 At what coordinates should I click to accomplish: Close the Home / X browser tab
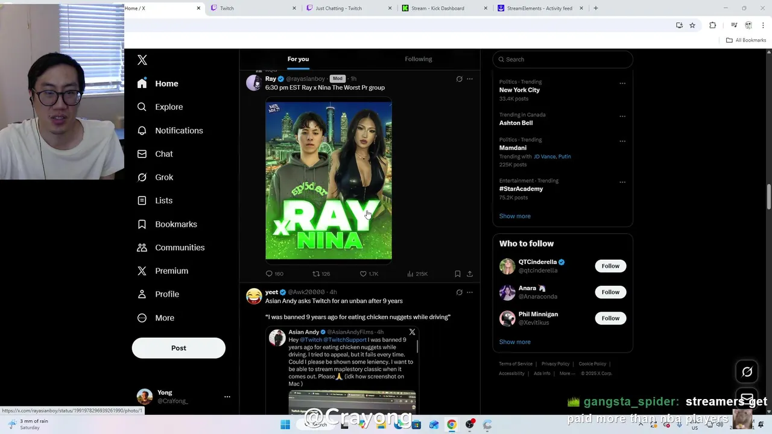(198, 8)
